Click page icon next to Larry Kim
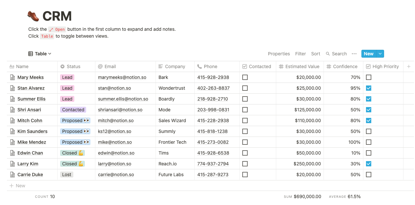 [12, 164]
